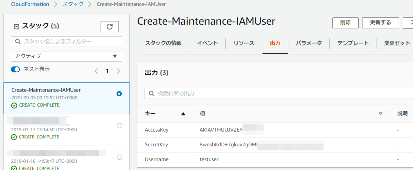Select Create-Maintenance-IAMUser stack radio button

click(119, 94)
